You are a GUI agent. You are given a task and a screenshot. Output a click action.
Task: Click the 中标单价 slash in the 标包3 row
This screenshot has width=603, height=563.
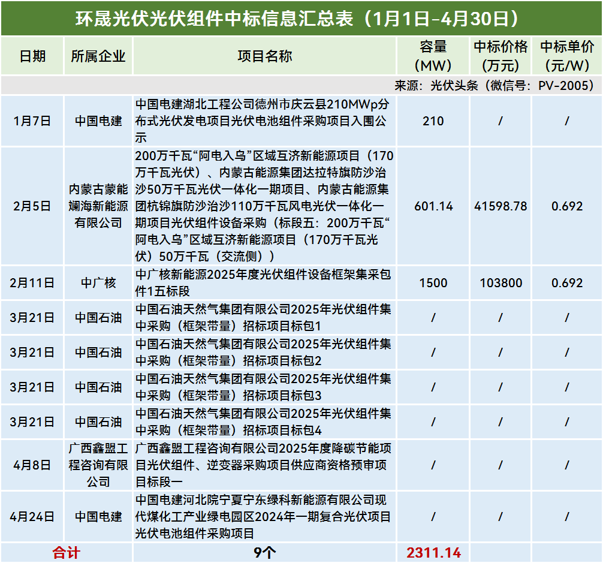tap(567, 387)
